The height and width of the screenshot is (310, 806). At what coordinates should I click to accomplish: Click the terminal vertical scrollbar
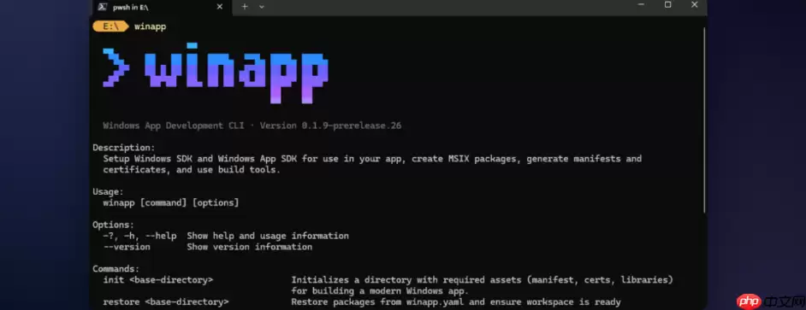(x=703, y=119)
